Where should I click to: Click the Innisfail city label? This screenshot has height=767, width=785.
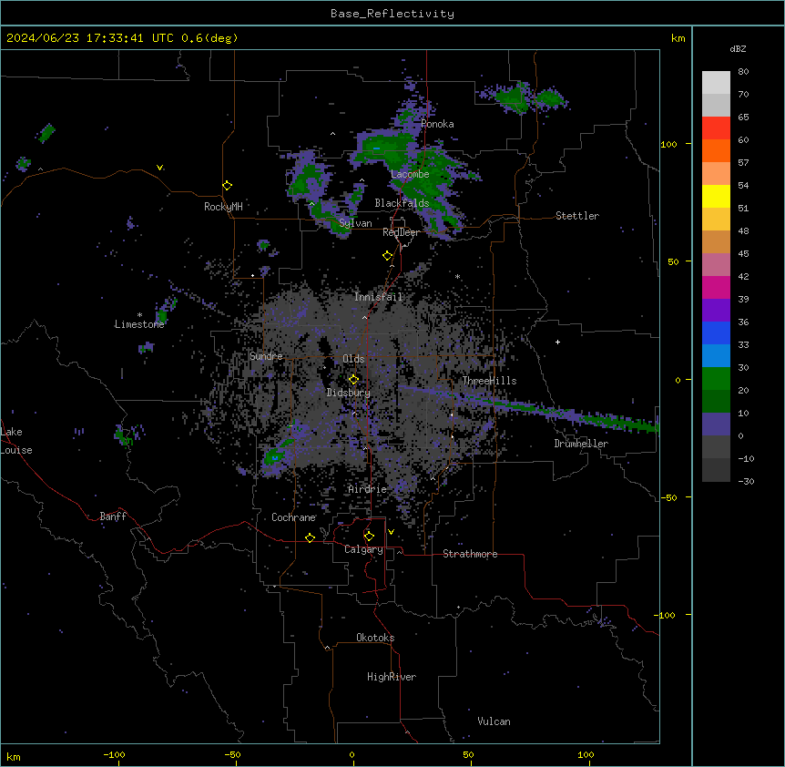[x=378, y=297]
